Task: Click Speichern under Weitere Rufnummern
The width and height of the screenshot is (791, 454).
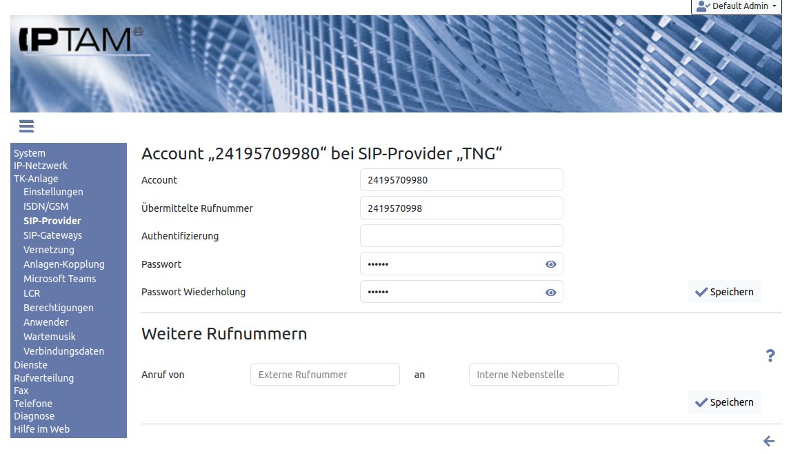Action: click(x=724, y=402)
